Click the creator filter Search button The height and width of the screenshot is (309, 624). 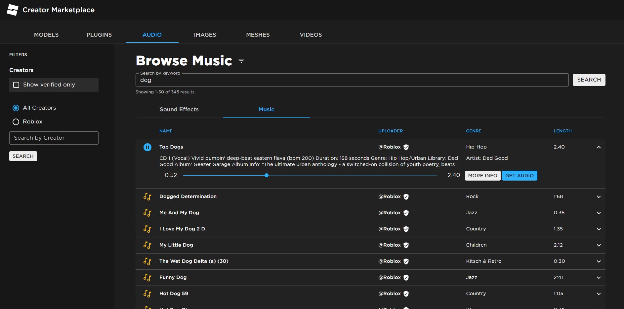pyautogui.click(x=23, y=156)
